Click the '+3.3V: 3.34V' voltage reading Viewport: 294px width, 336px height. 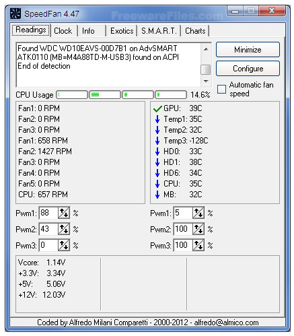[x=42, y=273]
